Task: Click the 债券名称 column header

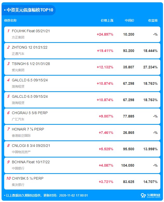Action: pos(10,20)
